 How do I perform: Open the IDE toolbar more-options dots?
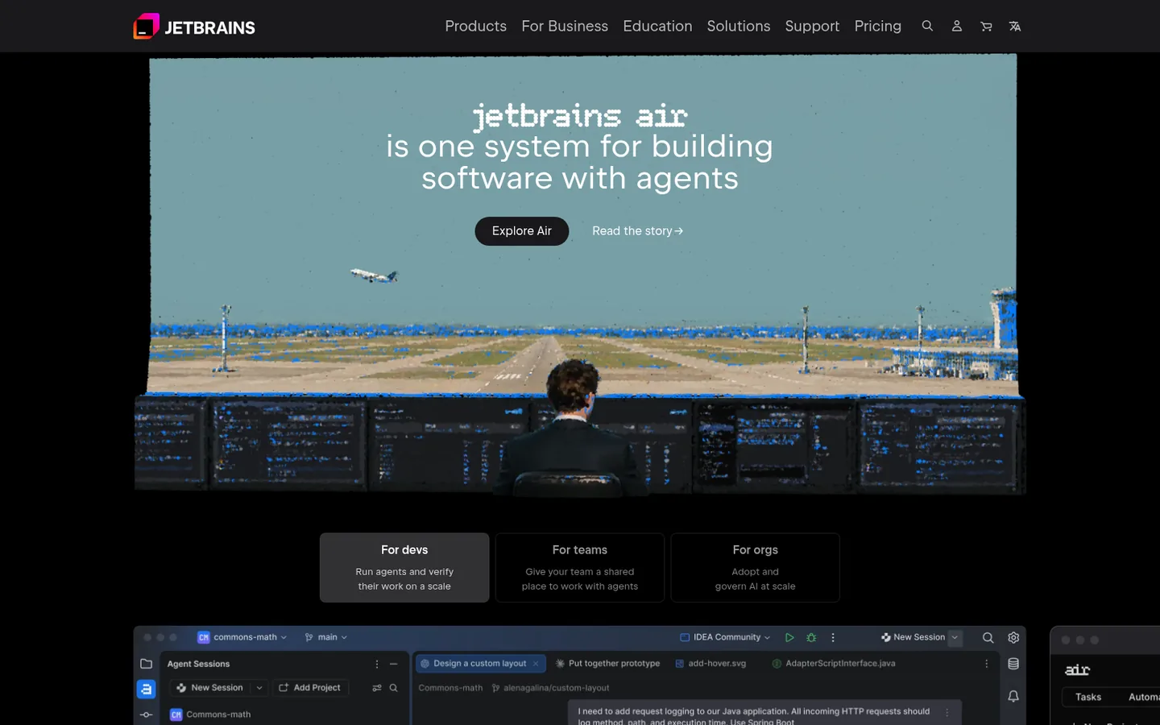(x=833, y=637)
